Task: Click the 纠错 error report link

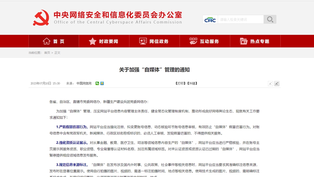Action: [192, 83]
